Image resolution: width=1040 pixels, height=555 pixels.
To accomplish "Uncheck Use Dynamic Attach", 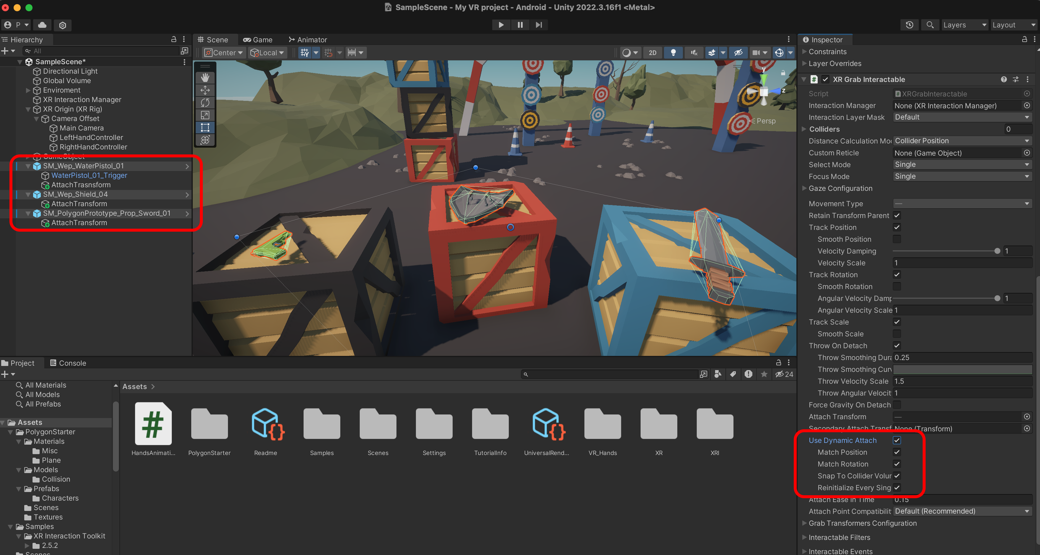I will click(x=897, y=440).
